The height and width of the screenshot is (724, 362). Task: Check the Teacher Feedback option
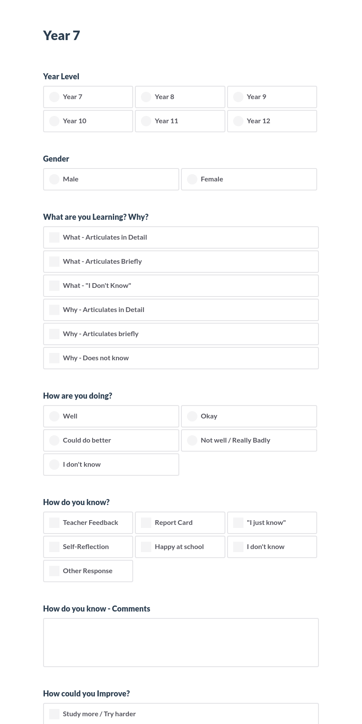(54, 523)
